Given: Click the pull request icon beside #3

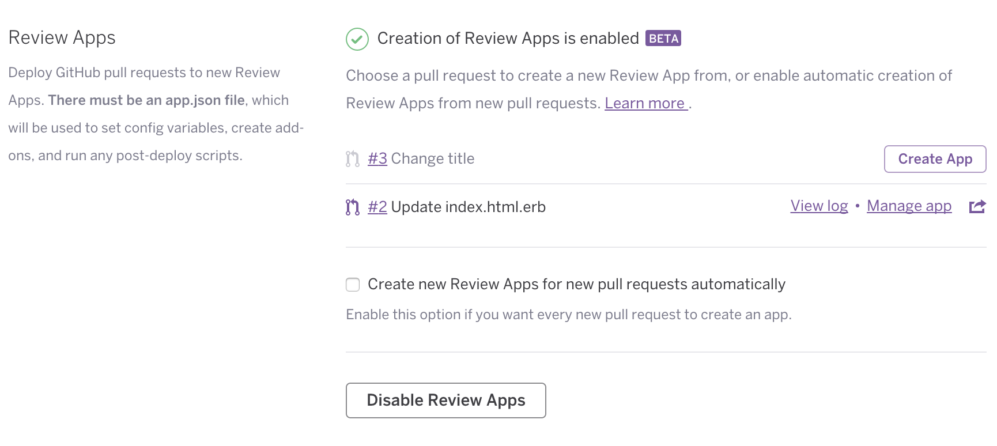Looking at the screenshot, I should (x=352, y=158).
